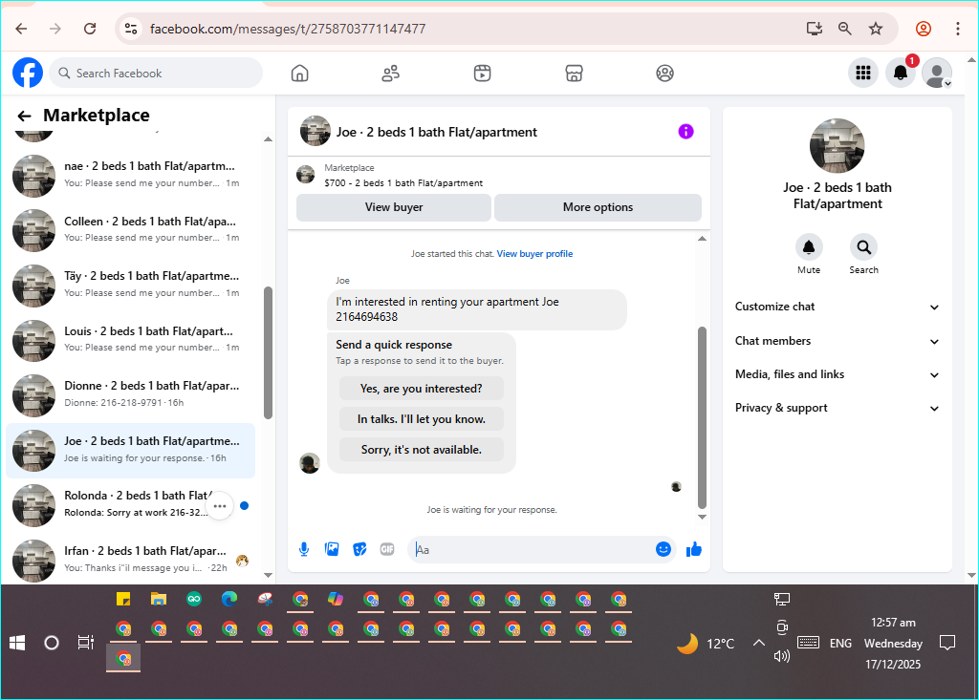979x700 pixels.
Task: Open File Explorer from taskbar
Action: point(159,599)
